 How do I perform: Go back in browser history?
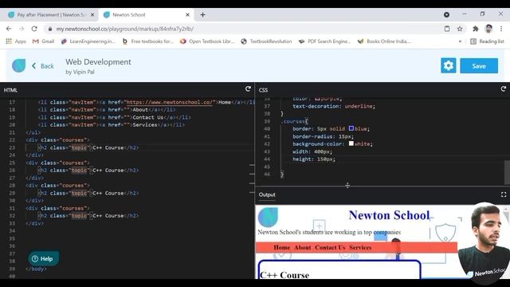tap(9, 29)
